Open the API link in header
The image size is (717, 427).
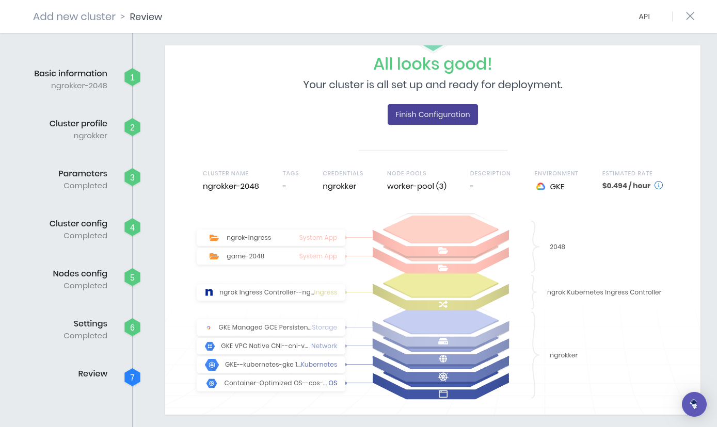click(x=644, y=17)
